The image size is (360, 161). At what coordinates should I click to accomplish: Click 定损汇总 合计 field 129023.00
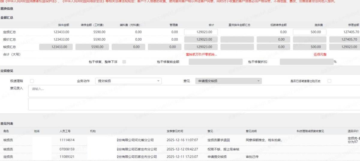click(201, 32)
